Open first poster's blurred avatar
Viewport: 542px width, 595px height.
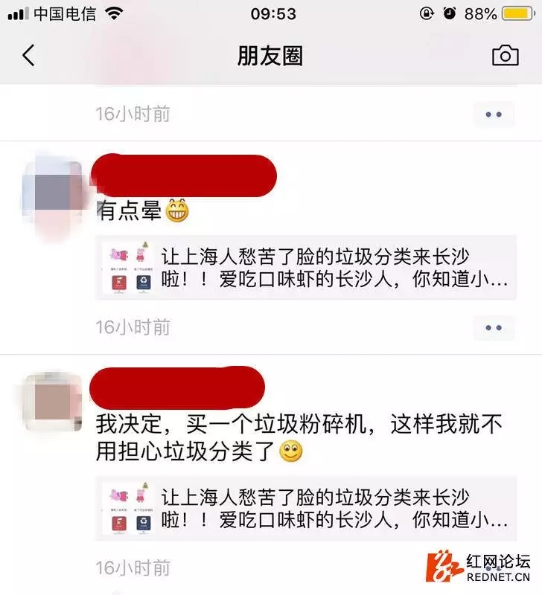tap(53, 191)
